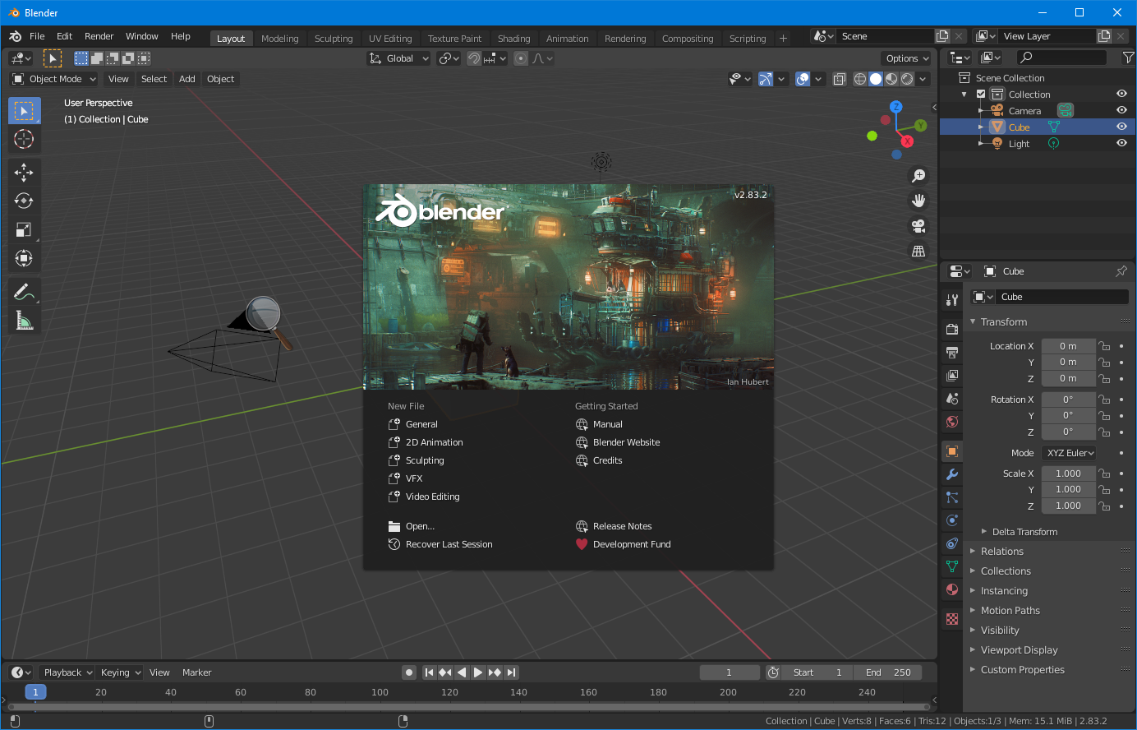The image size is (1137, 730).
Task: Switch to the Shading workspace tab
Action: (x=513, y=39)
